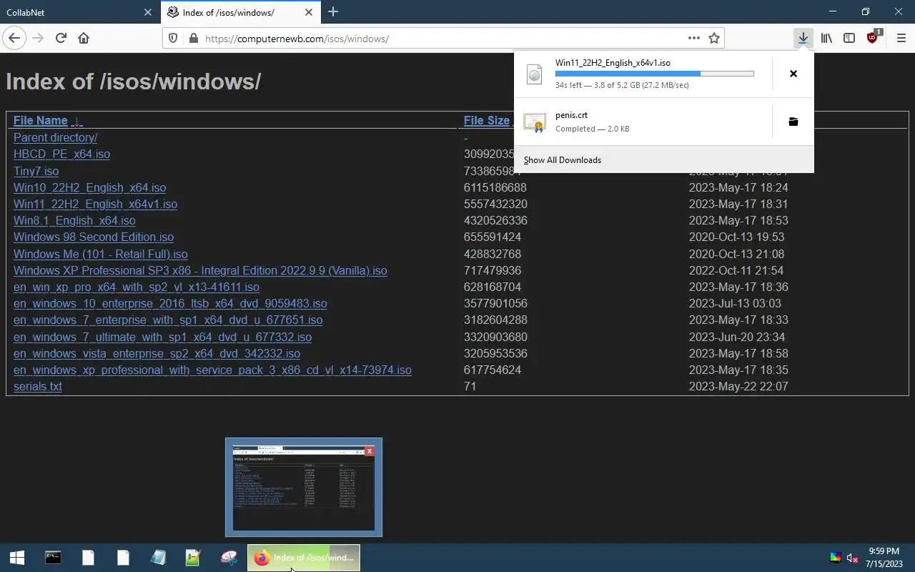This screenshot has height=572, width=915.
Task: Download en_windows_7_ultimate_with_sp1 iso
Action: (162, 337)
